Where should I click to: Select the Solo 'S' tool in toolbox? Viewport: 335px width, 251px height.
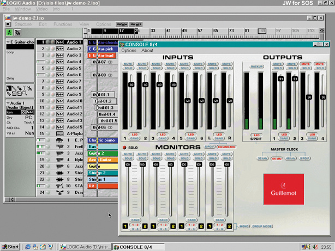(14, 94)
